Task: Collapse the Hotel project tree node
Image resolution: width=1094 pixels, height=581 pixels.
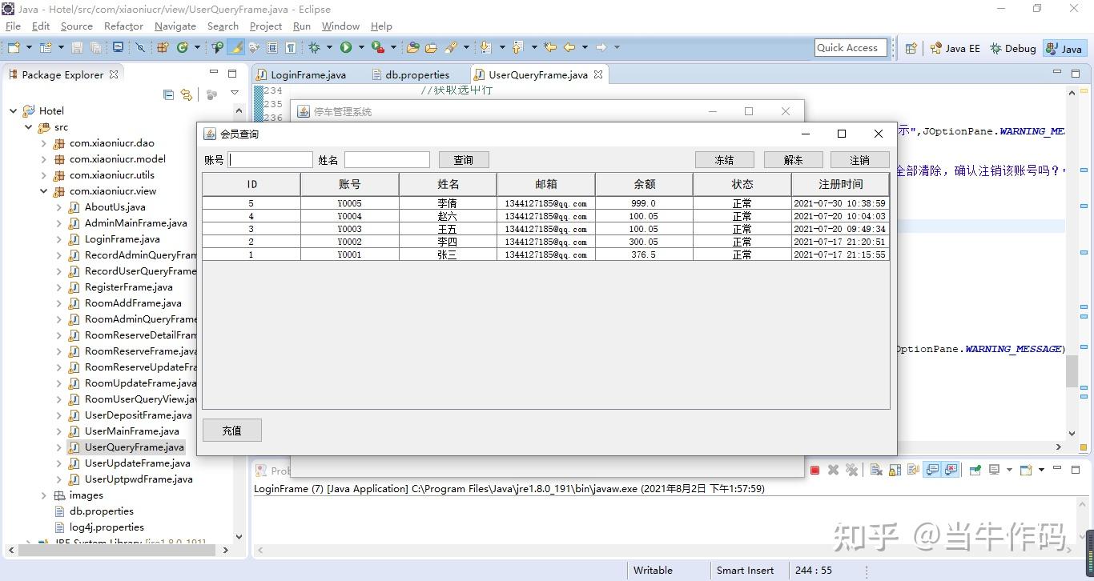Action: point(14,110)
